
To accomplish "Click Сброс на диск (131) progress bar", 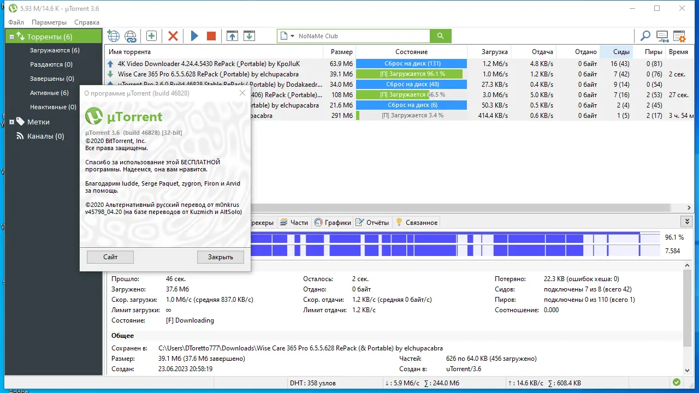I will [412, 64].
